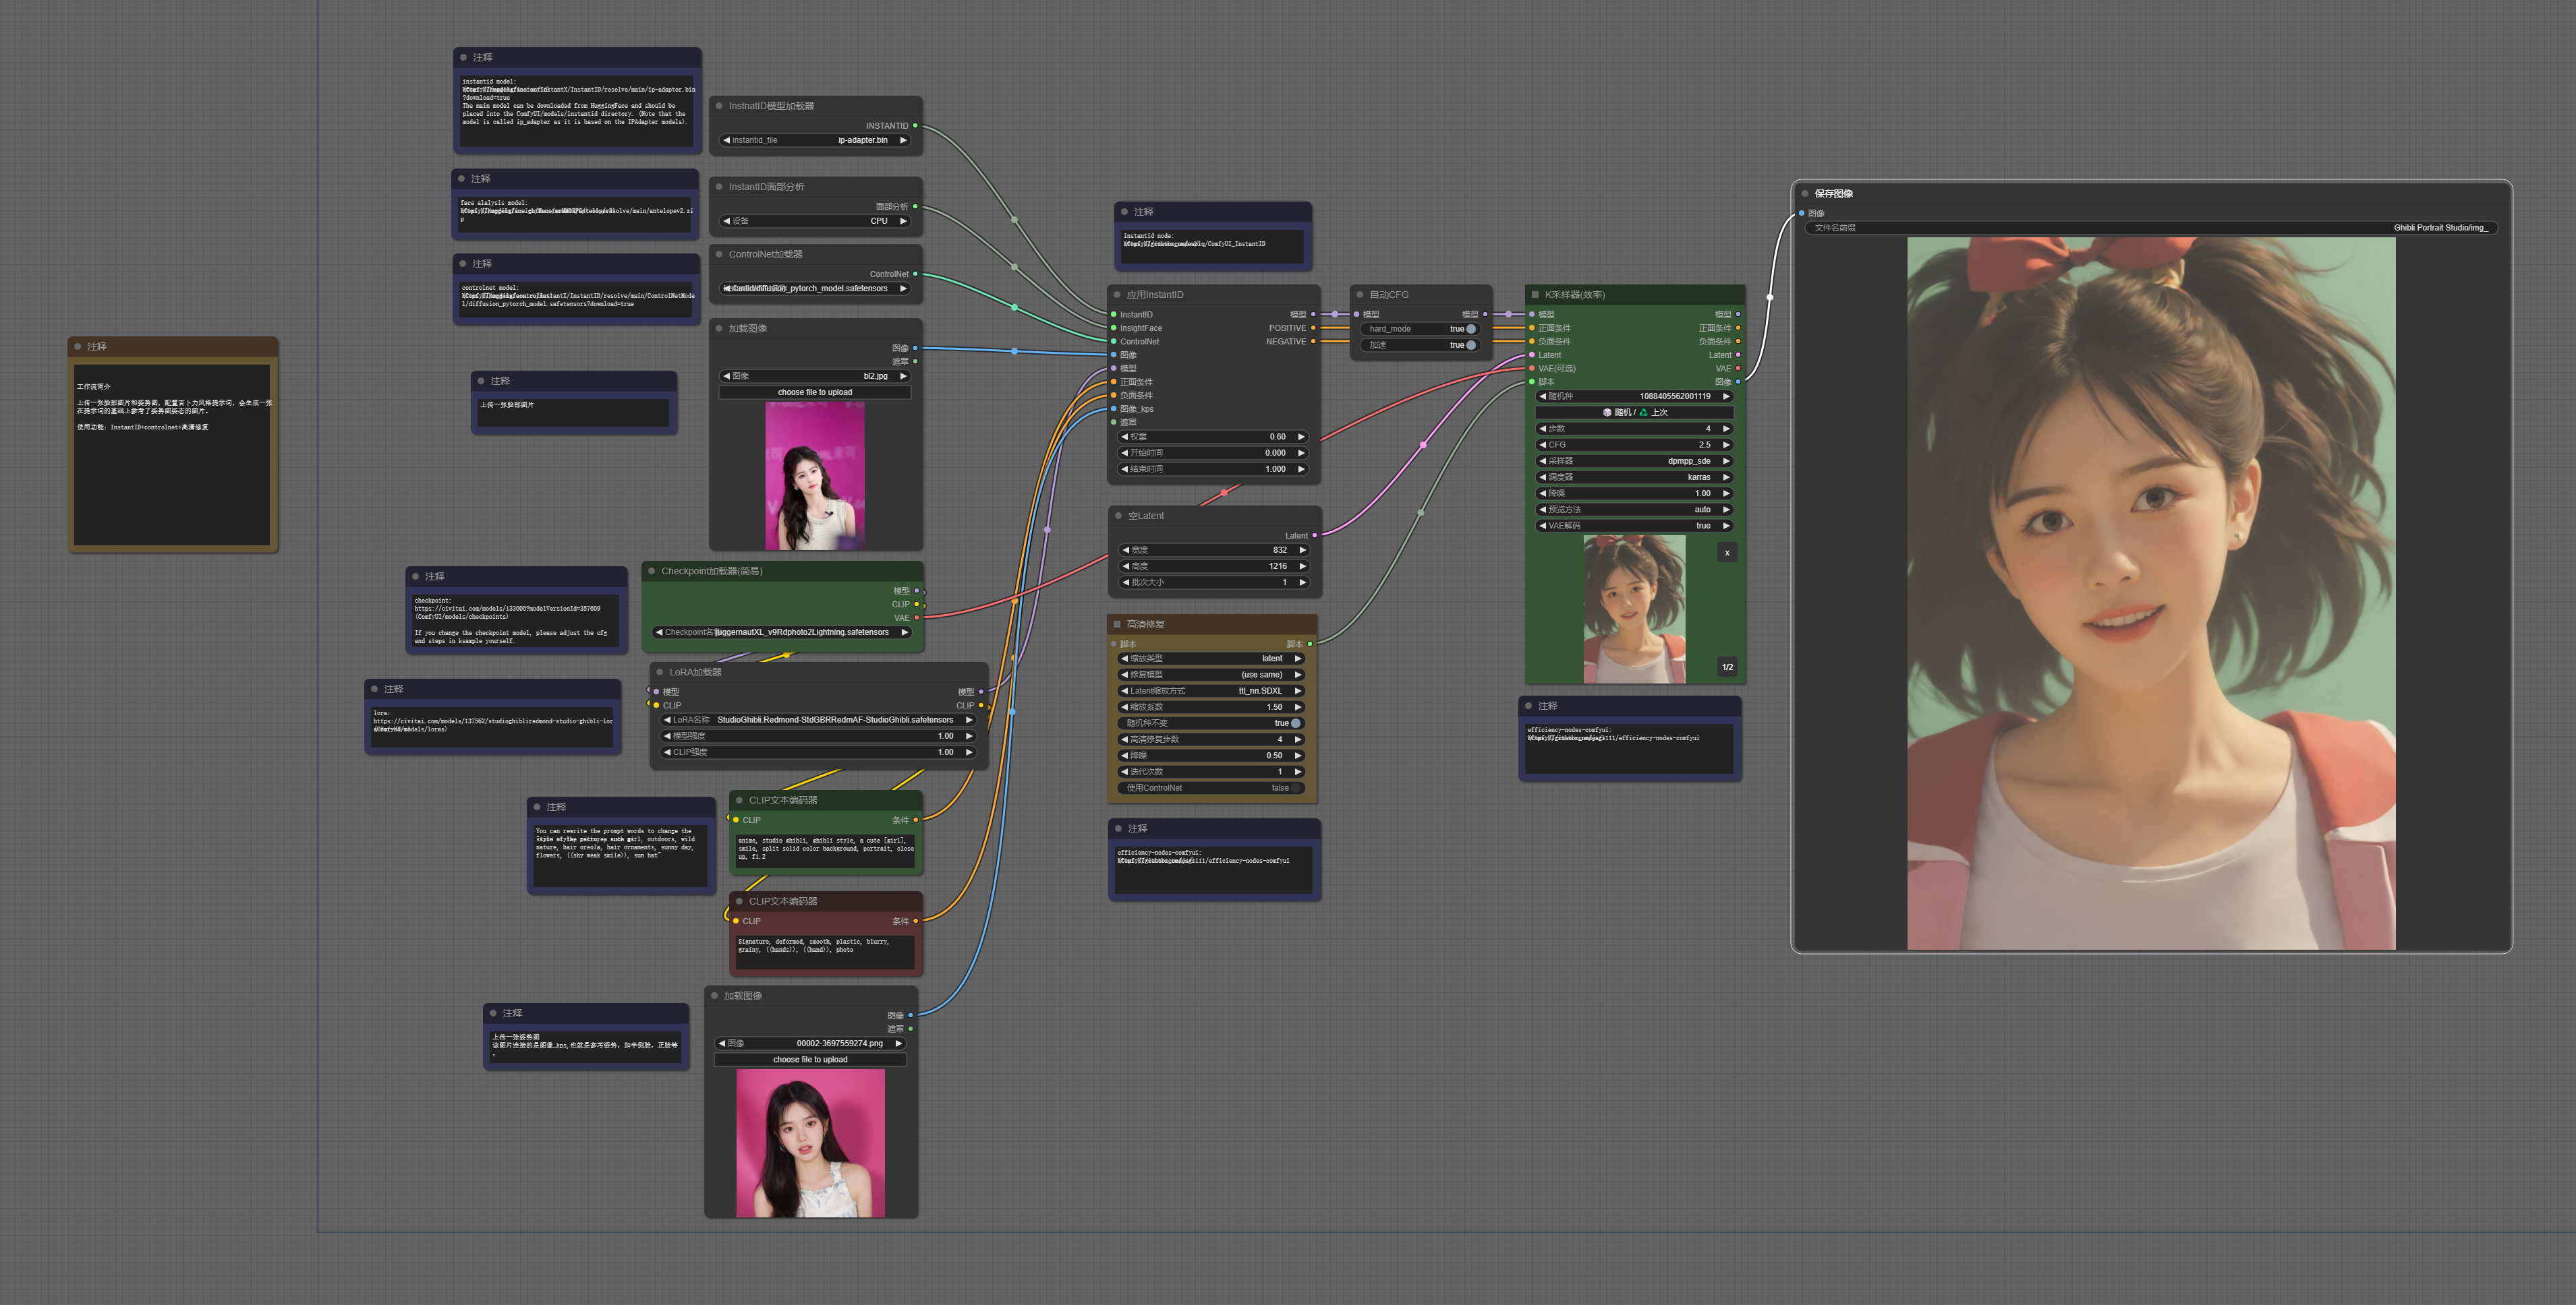2576x1305 pixels.
Task: Click 高清修复步数 value 4 field
Action: (1212, 739)
